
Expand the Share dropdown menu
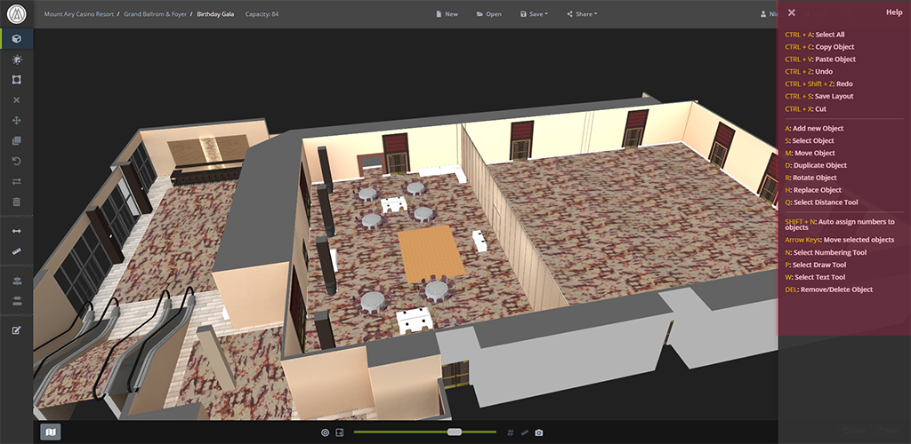coord(585,14)
